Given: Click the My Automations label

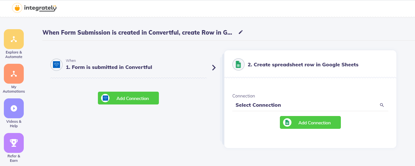Looking at the screenshot, I should [x=14, y=89].
